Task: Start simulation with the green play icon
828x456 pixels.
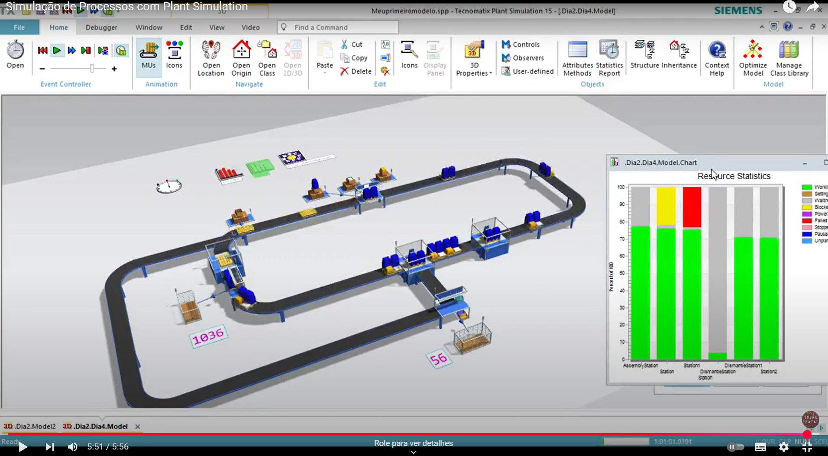Action: pos(57,51)
